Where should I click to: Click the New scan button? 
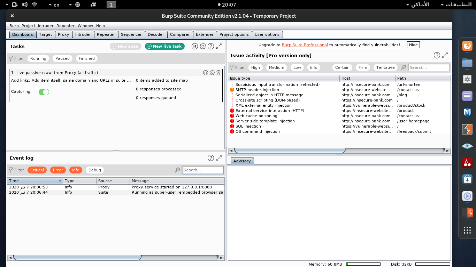coord(125,46)
